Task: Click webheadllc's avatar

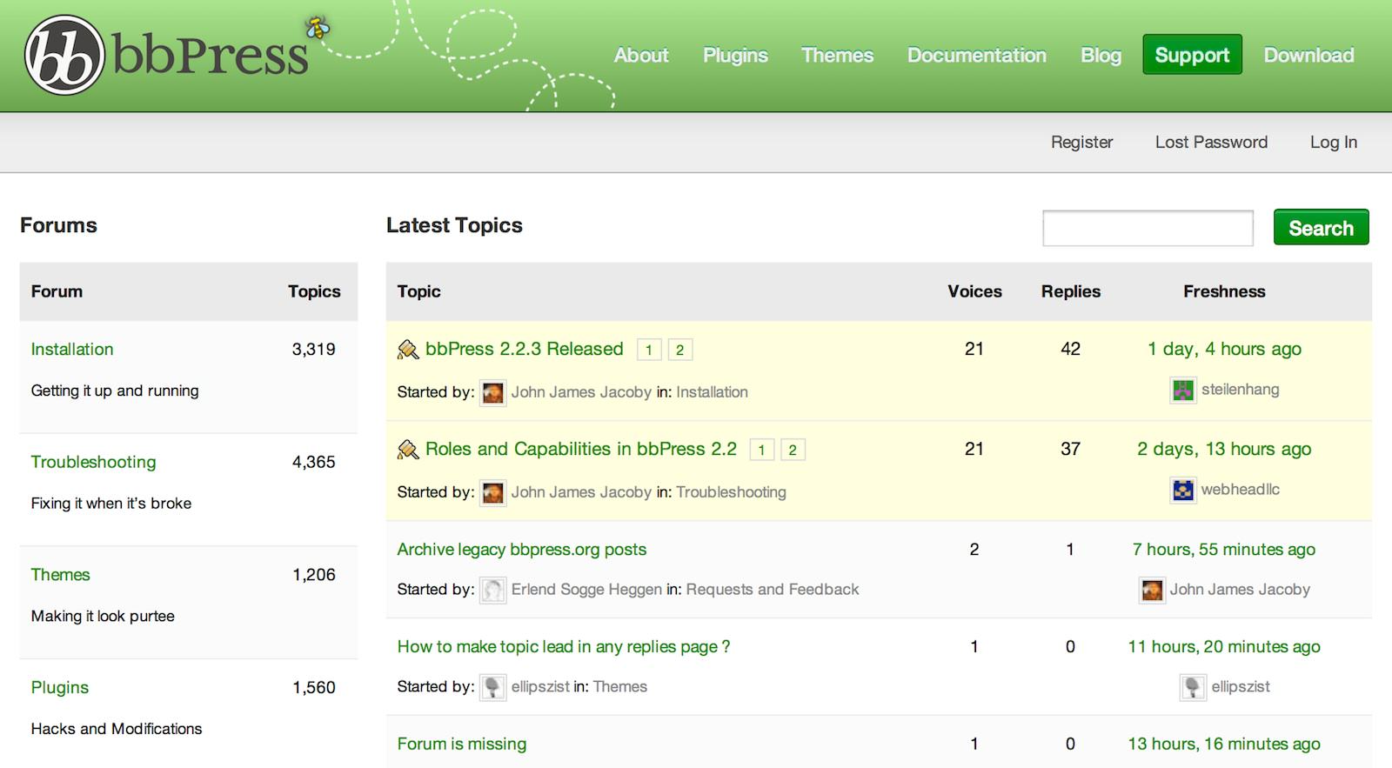Action: point(1183,490)
